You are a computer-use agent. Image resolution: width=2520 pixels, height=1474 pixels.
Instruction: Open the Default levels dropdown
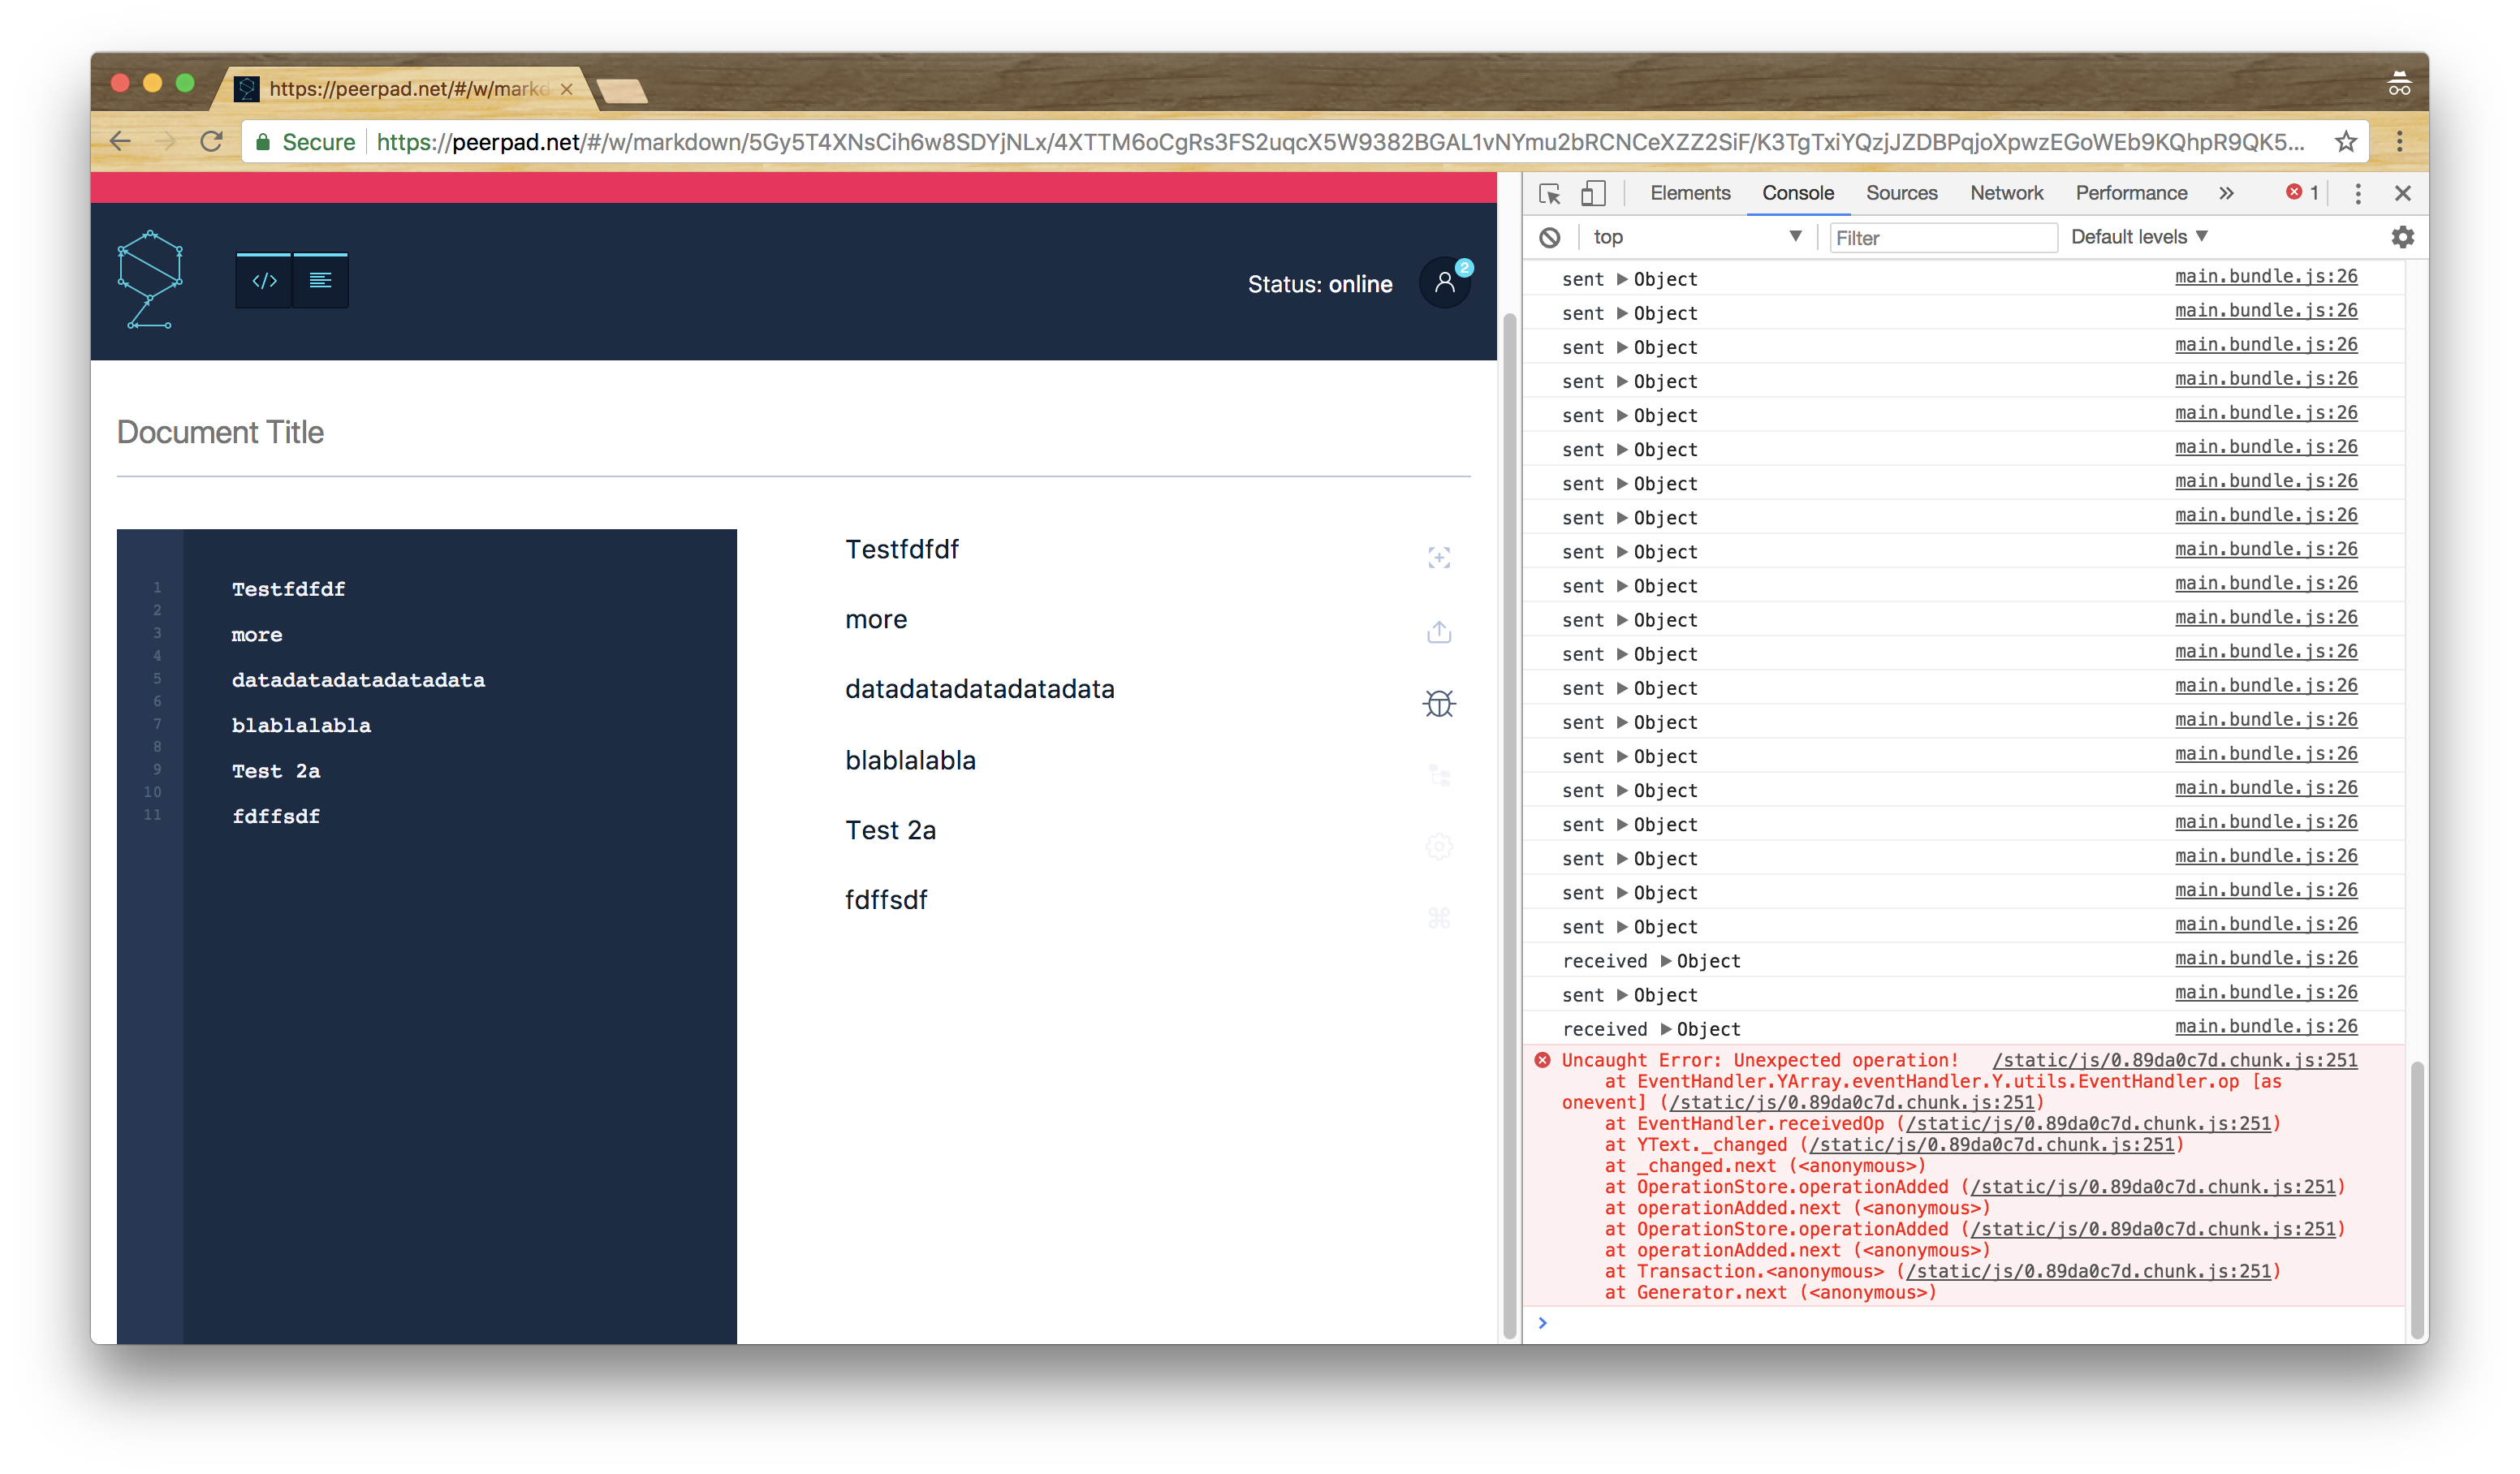click(2138, 237)
